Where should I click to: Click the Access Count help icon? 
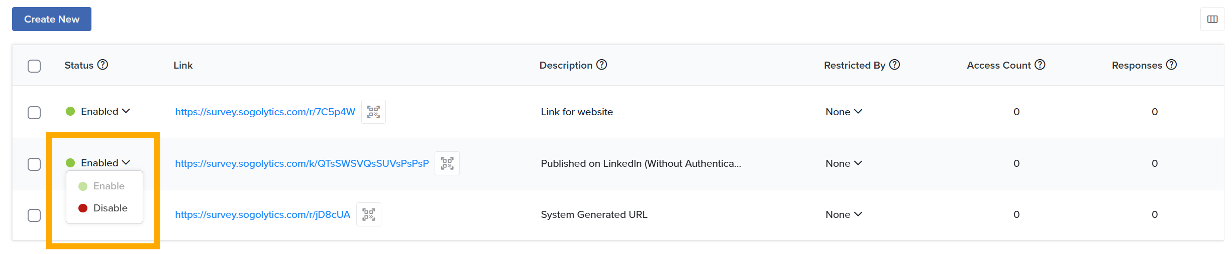(x=1040, y=65)
